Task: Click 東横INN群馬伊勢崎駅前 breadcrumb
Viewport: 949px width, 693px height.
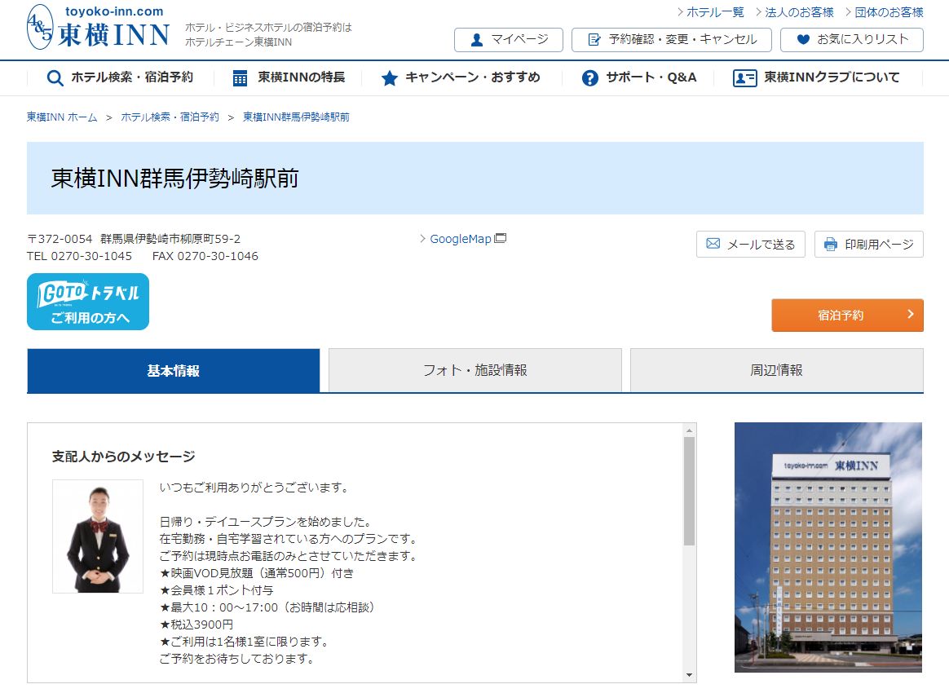Action: coord(297,117)
